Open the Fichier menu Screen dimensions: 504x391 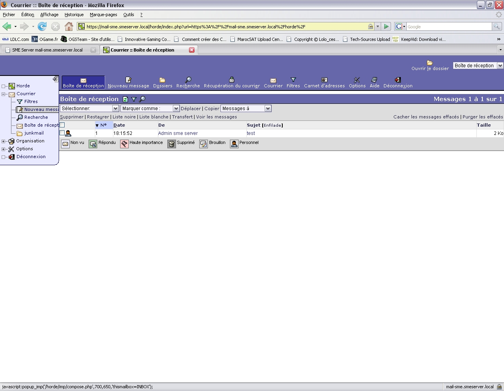9,15
